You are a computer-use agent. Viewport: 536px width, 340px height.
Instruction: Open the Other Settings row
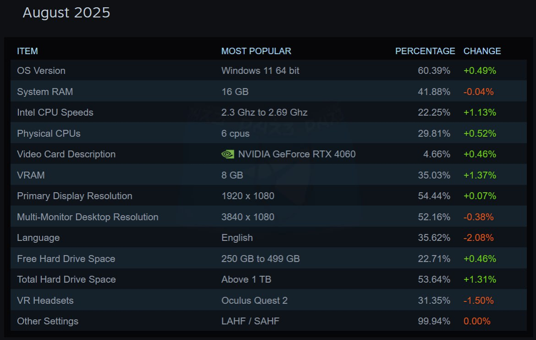tap(268, 321)
